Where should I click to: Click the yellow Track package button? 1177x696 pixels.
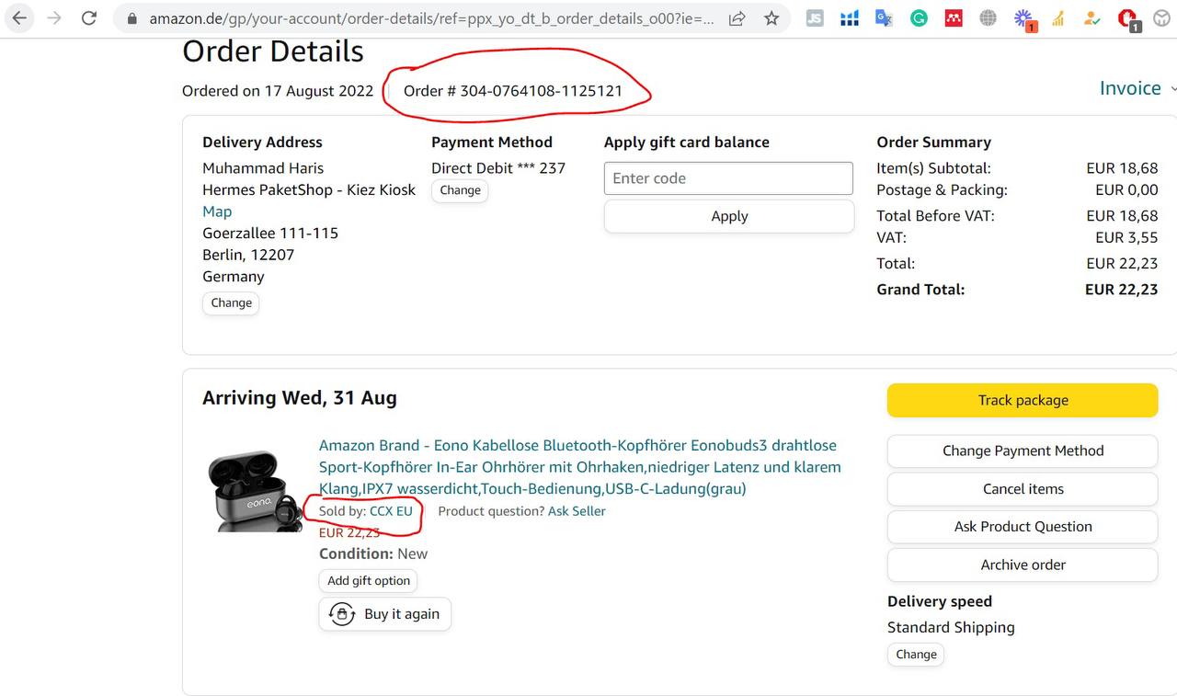click(1022, 400)
